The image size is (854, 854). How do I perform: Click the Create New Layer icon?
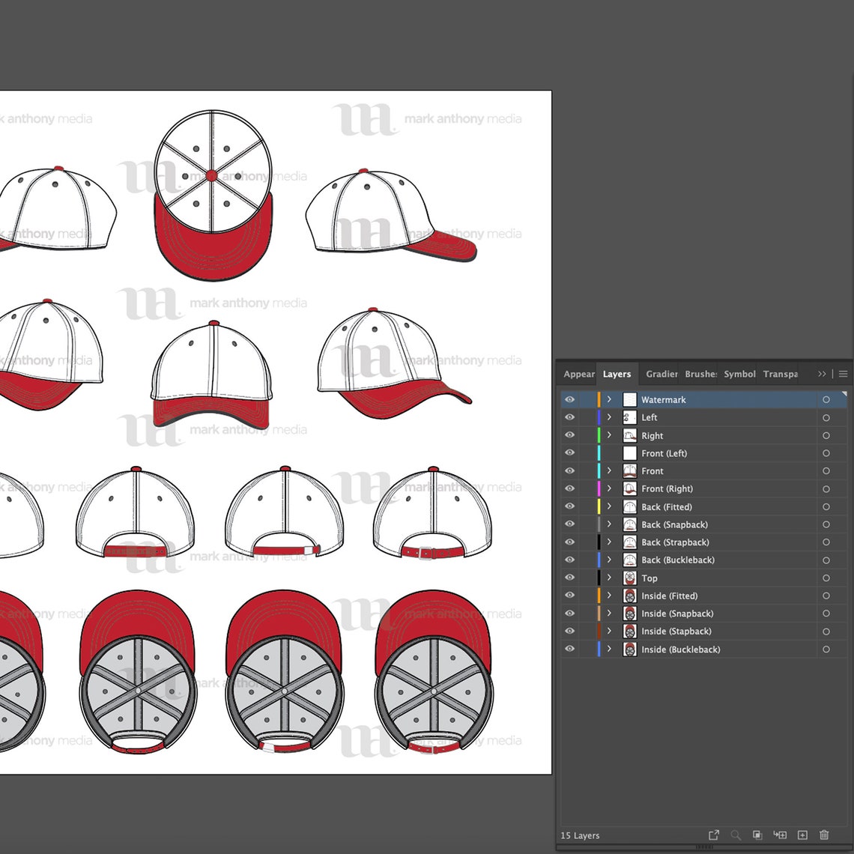tap(802, 835)
